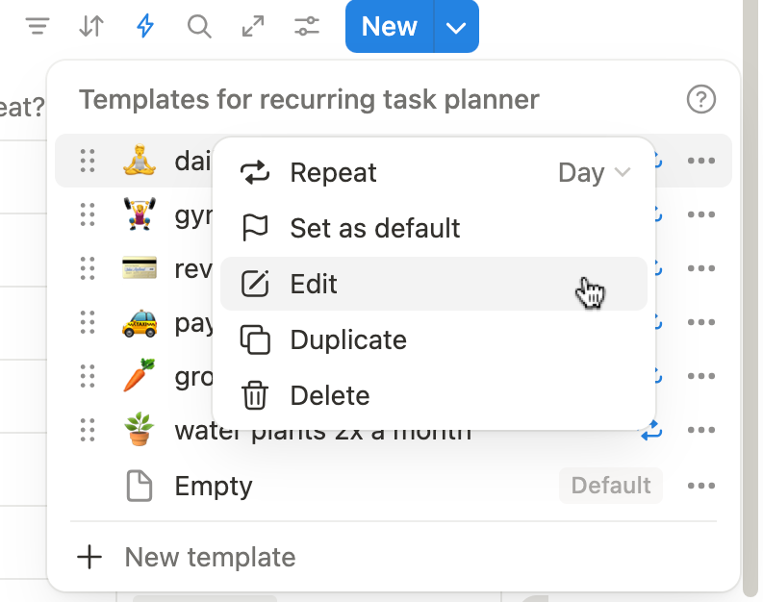
Task: Click the search magnifier icon
Action: 199,26
